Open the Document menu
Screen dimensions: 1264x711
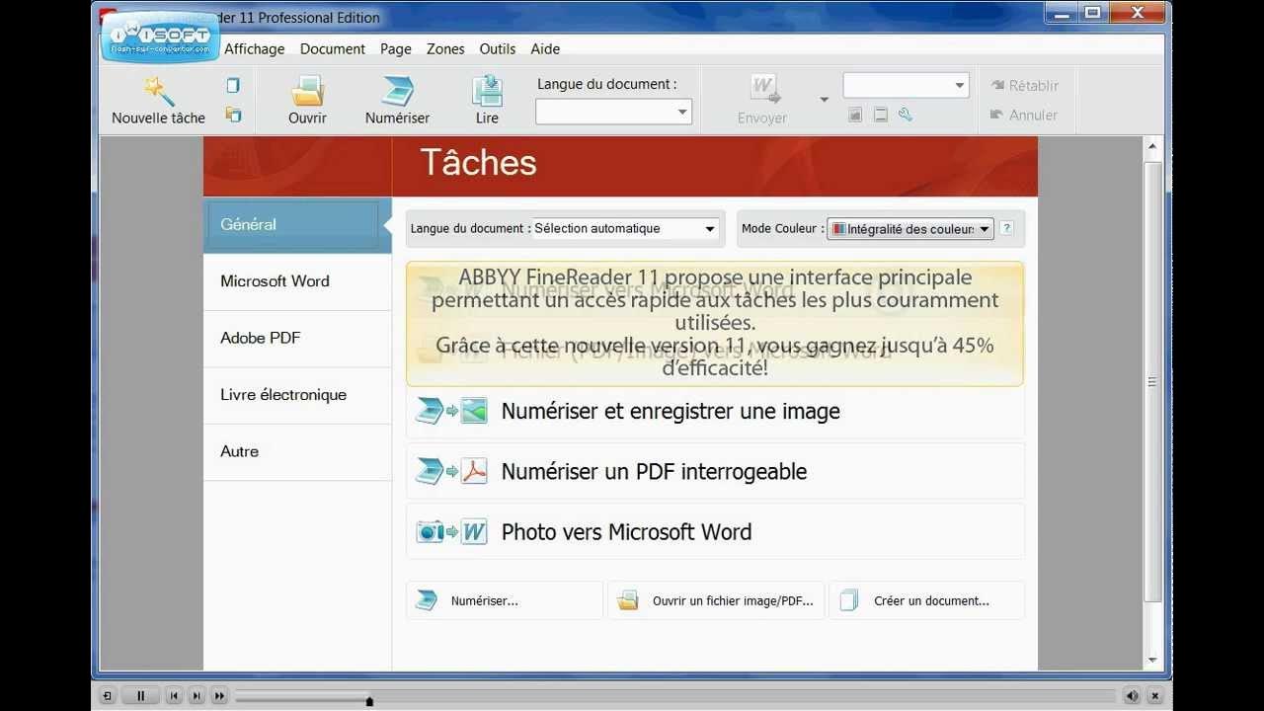[333, 48]
